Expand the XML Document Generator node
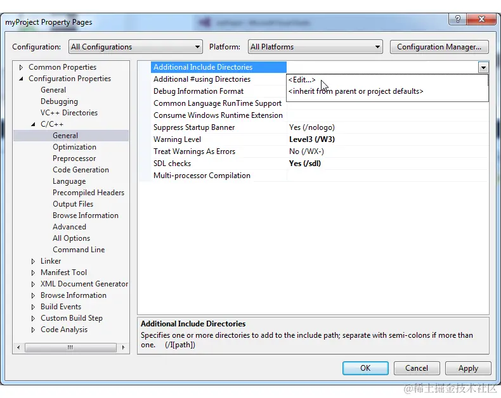The height and width of the screenshot is (398, 501). pyautogui.click(x=33, y=284)
